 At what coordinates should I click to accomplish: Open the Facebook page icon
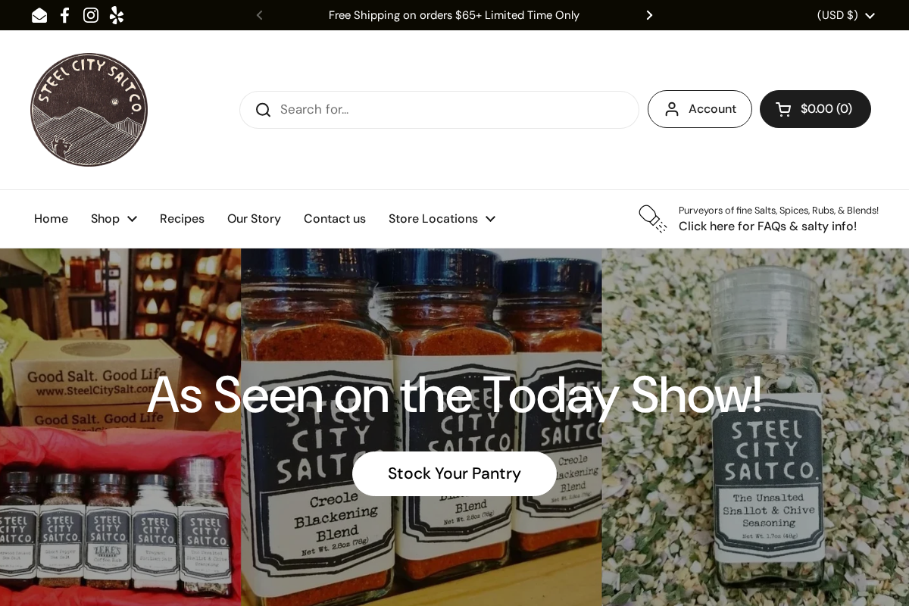(65, 15)
